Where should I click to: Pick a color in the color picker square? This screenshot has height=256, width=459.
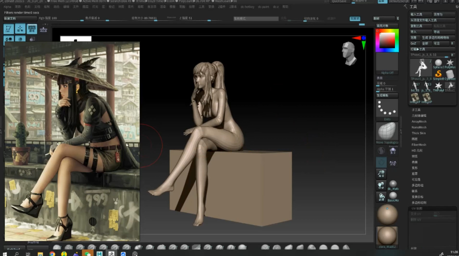click(x=387, y=40)
